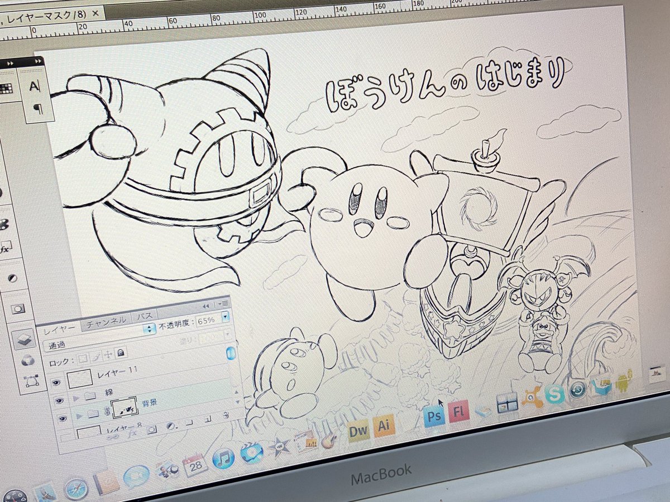
Task: Create new adjustment layer icon
Action: (x=172, y=425)
